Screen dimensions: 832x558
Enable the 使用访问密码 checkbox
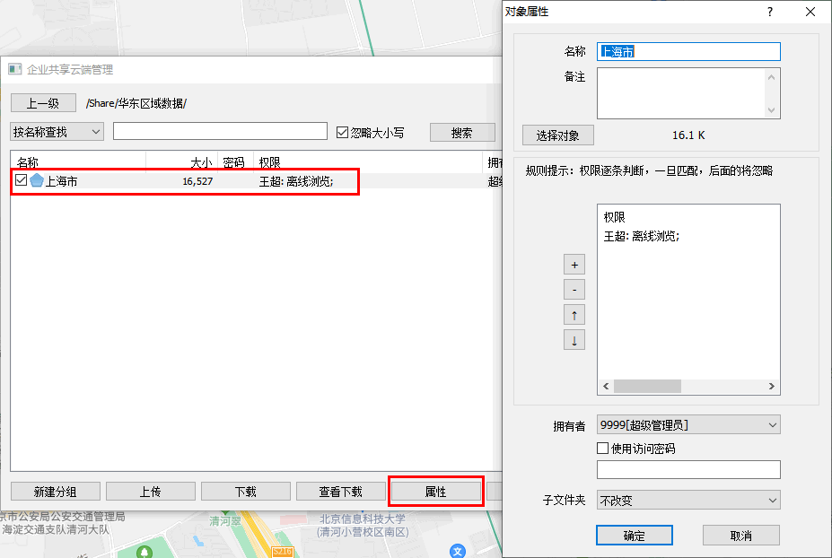[603, 448]
